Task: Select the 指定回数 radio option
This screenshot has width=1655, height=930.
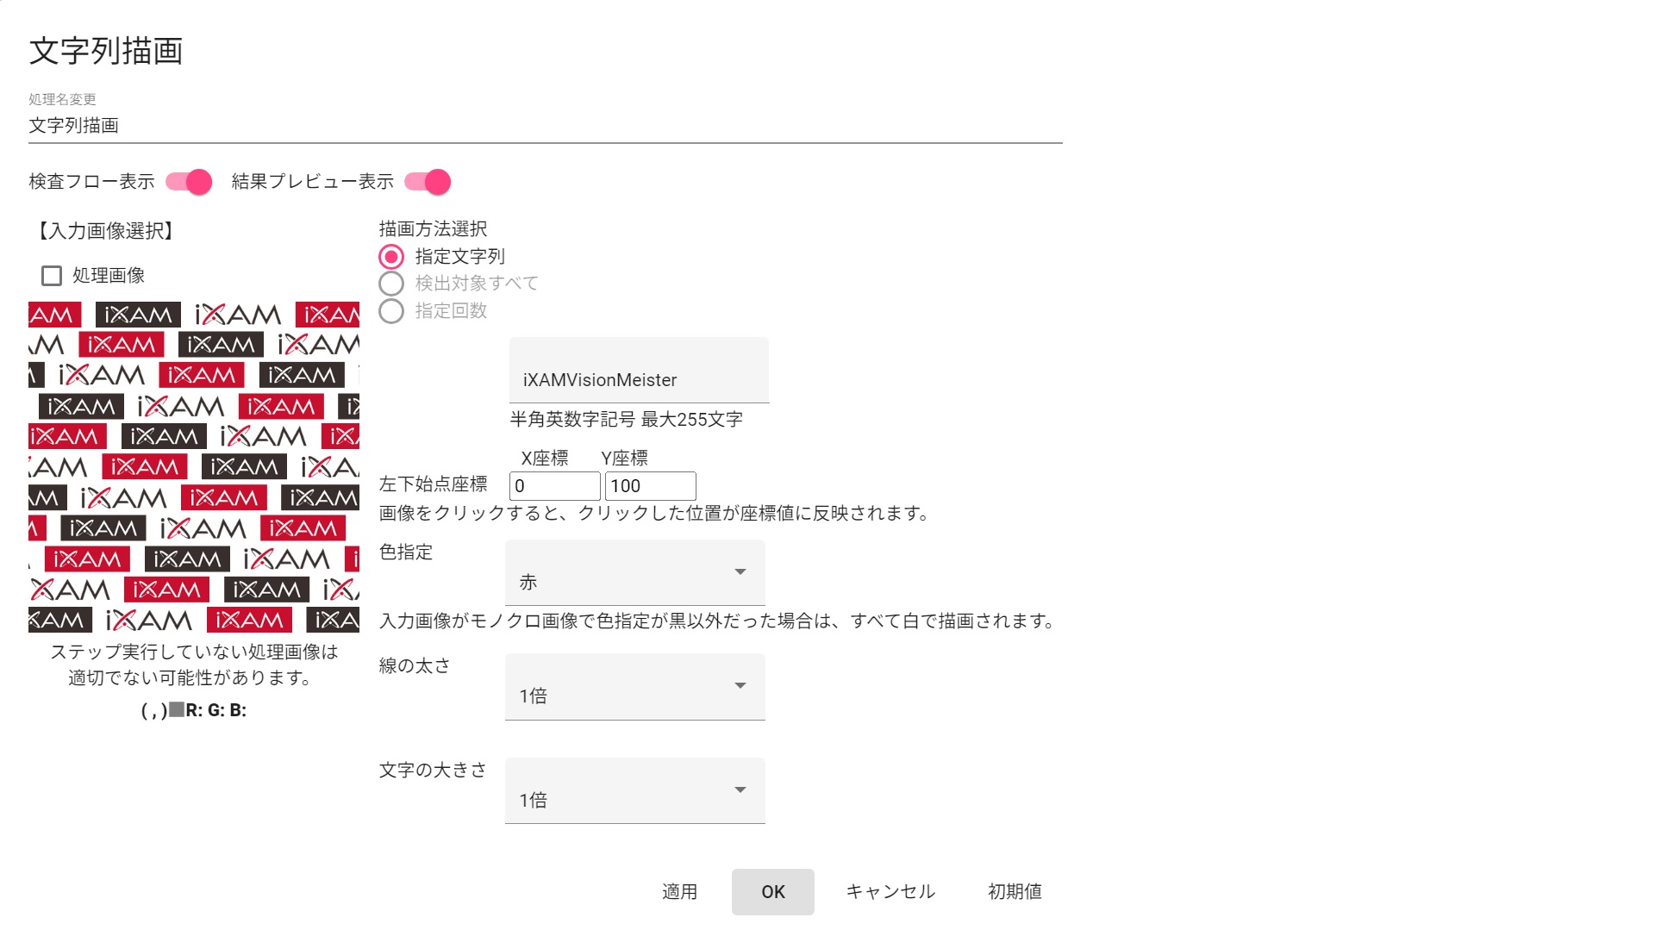Action: coord(391,311)
